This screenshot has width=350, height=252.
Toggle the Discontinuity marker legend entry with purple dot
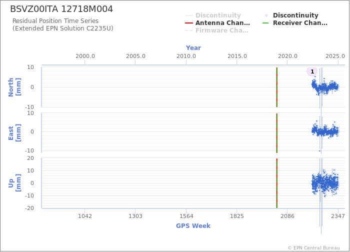291,15
